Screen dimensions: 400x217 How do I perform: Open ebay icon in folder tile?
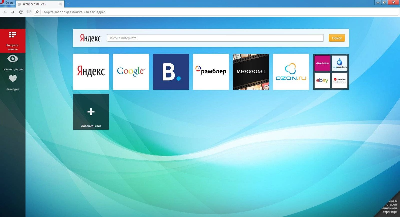click(x=322, y=80)
